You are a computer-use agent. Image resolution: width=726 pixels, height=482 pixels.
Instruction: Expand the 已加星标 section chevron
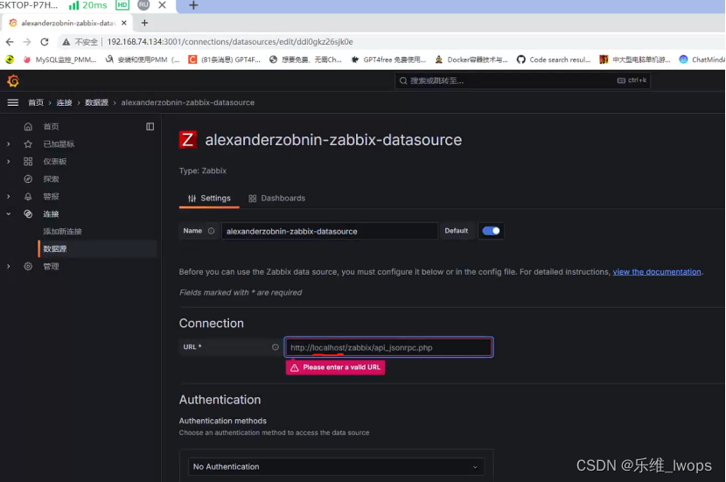coord(9,144)
